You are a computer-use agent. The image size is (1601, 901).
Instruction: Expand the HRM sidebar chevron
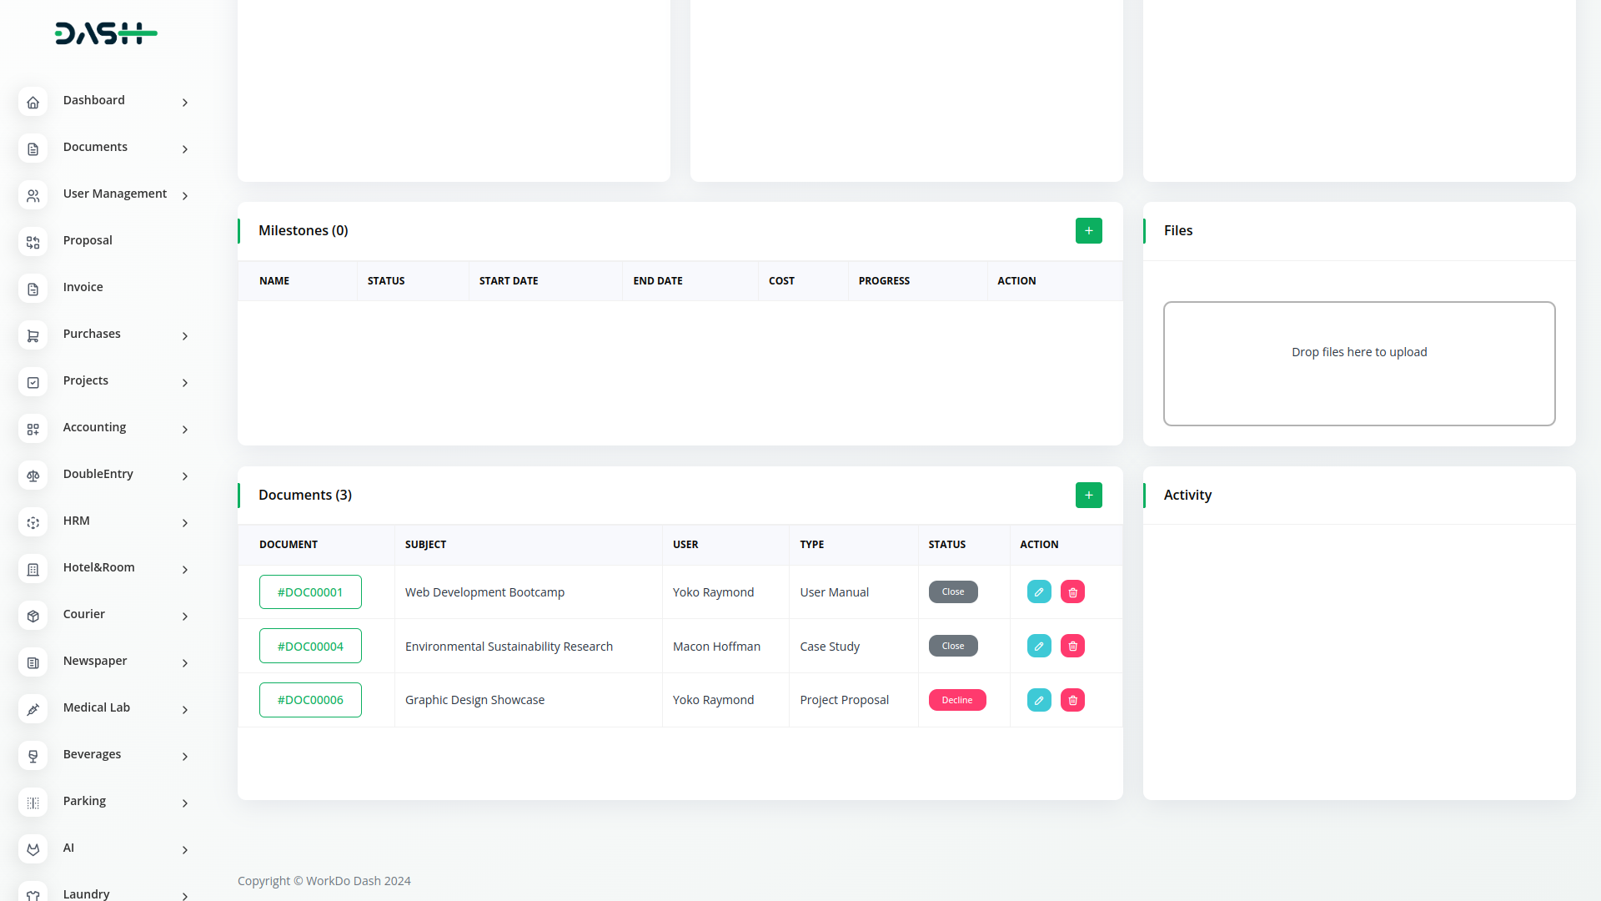pyautogui.click(x=185, y=523)
